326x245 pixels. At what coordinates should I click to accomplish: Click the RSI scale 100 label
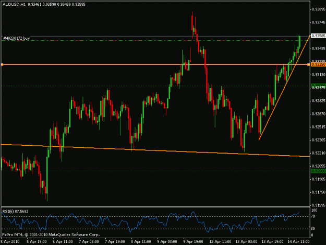coord(314,211)
